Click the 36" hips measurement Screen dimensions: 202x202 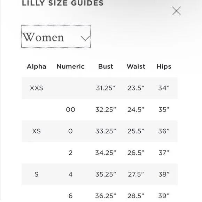click(x=164, y=131)
